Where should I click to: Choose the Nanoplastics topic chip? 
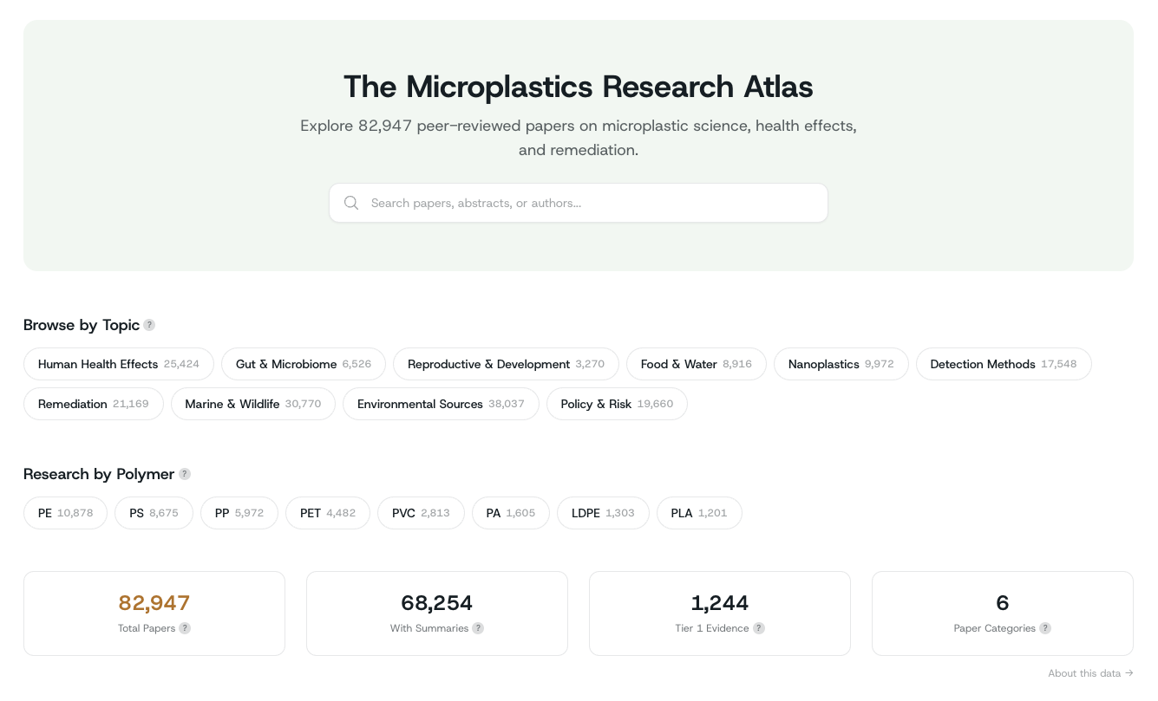click(x=840, y=364)
